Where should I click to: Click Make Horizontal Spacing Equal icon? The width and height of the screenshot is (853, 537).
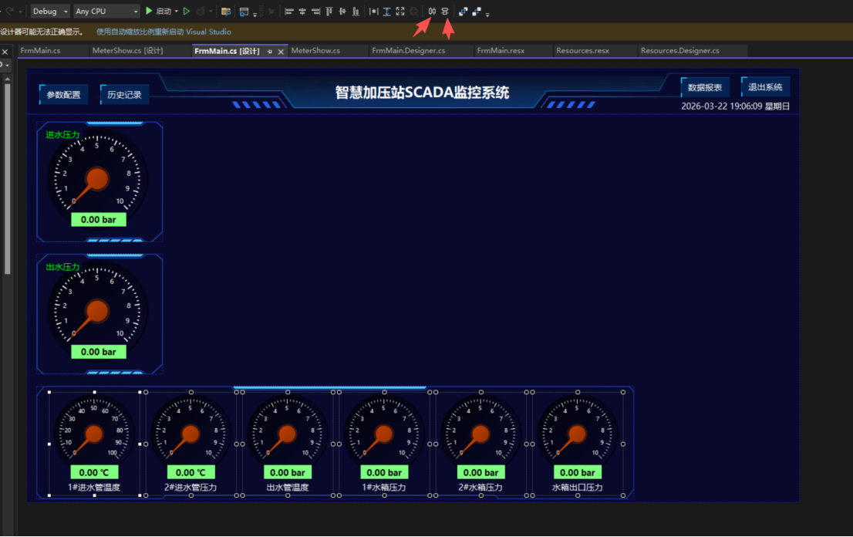pos(432,12)
